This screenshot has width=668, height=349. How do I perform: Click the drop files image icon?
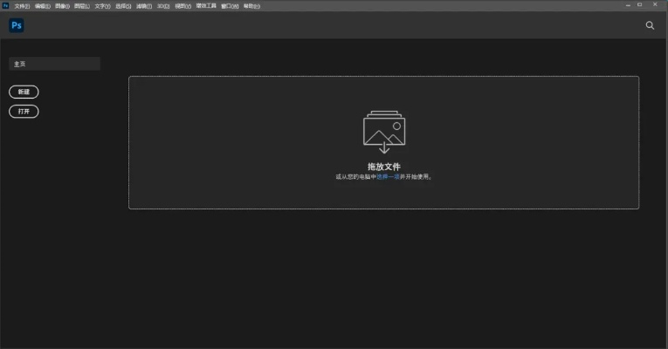point(383,131)
